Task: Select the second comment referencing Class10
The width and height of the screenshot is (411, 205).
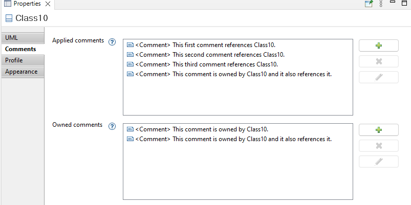Action: coord(206,55)
